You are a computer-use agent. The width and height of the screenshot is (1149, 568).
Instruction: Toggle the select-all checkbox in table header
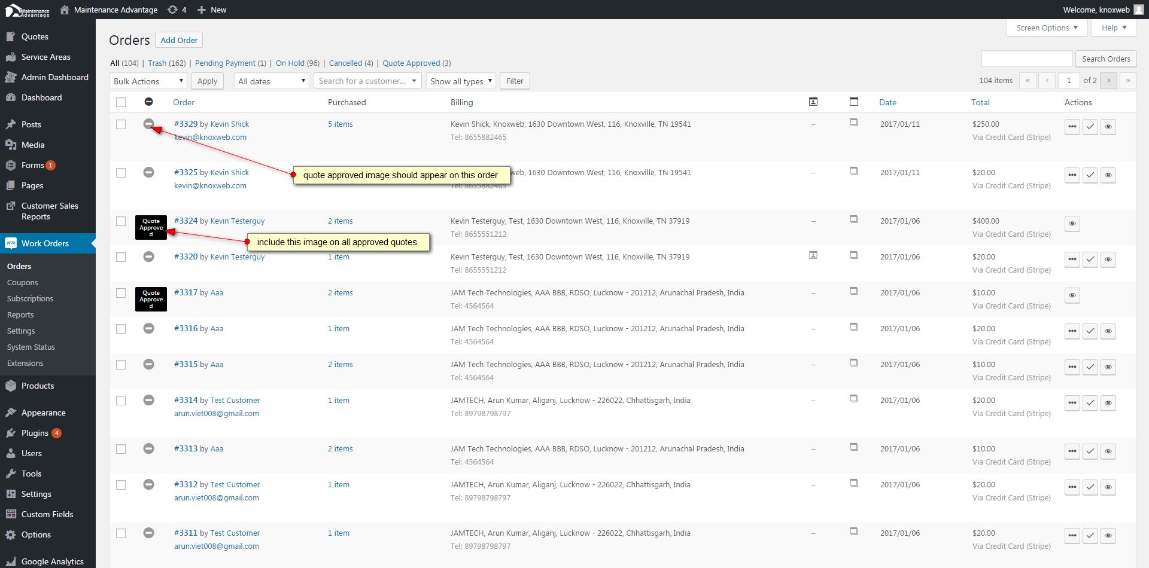point(121,102)
